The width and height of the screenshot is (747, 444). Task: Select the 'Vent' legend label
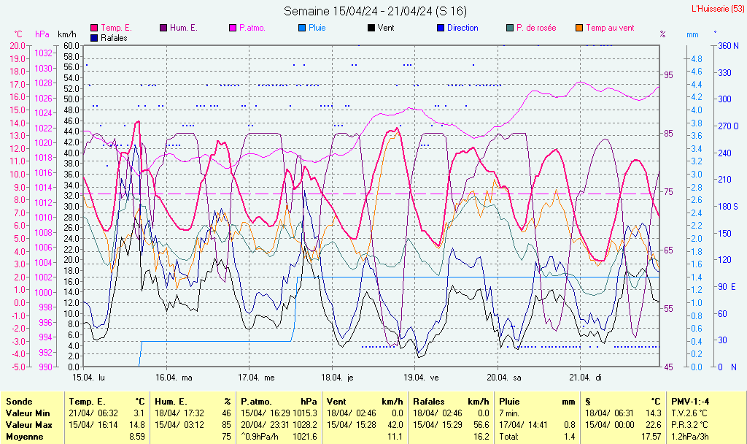point(386,28)
